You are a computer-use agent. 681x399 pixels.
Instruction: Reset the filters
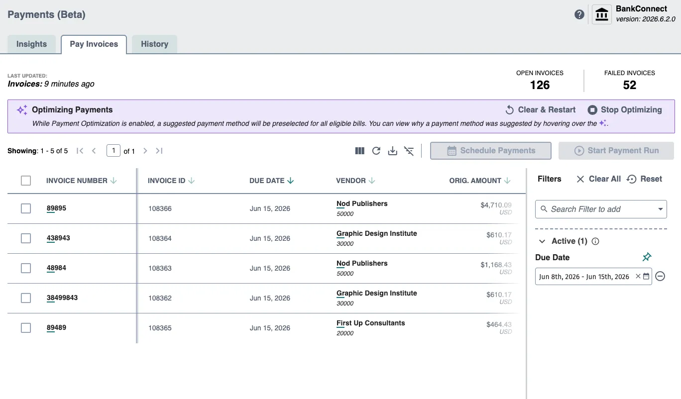pos(645,179)
